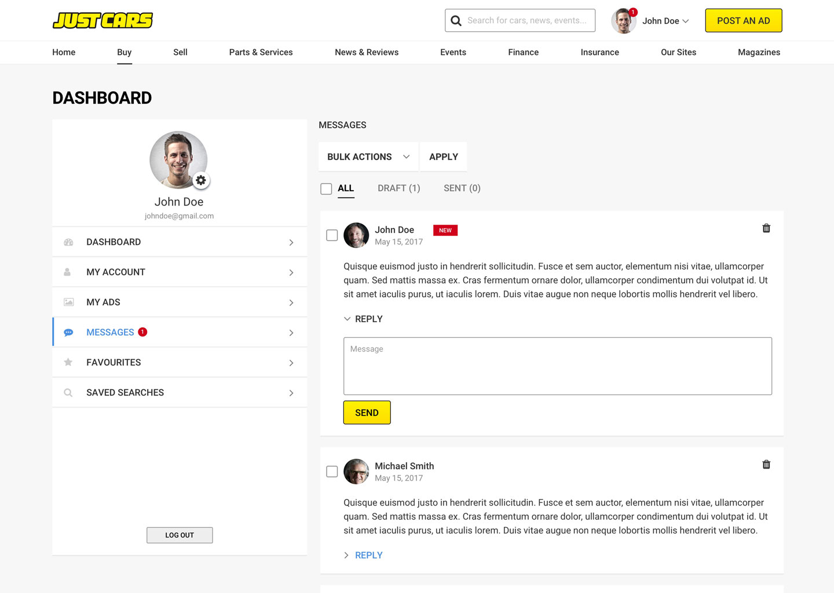
Task: Click the LOG OUT button
Action: click(x=180, y=535)
